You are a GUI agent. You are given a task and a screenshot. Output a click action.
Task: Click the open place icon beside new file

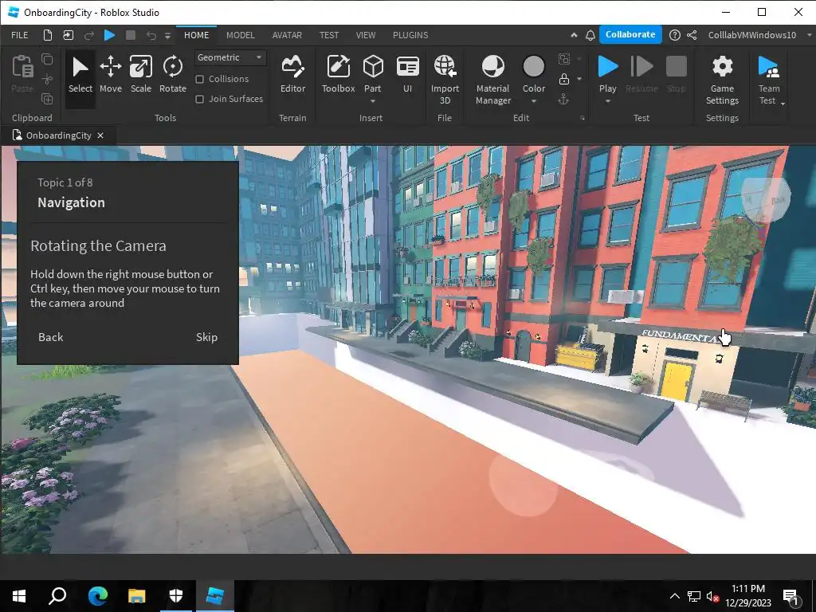(69, 35)
